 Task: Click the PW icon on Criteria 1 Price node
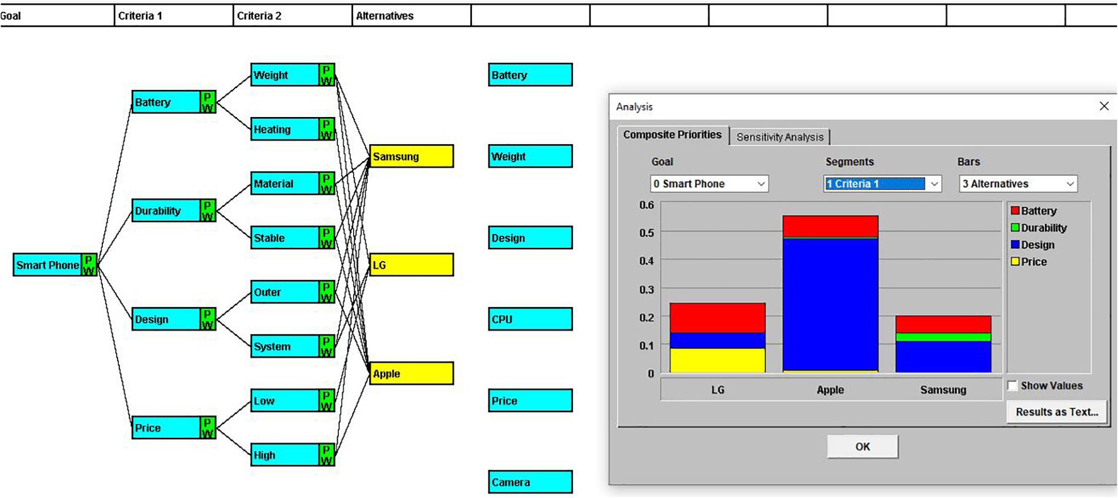208,428
